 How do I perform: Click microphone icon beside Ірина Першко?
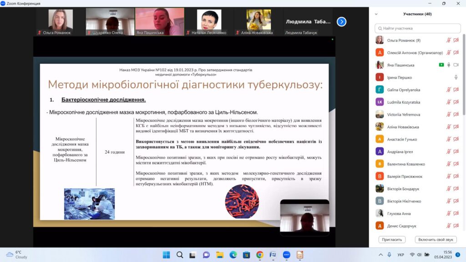point(456,77)
